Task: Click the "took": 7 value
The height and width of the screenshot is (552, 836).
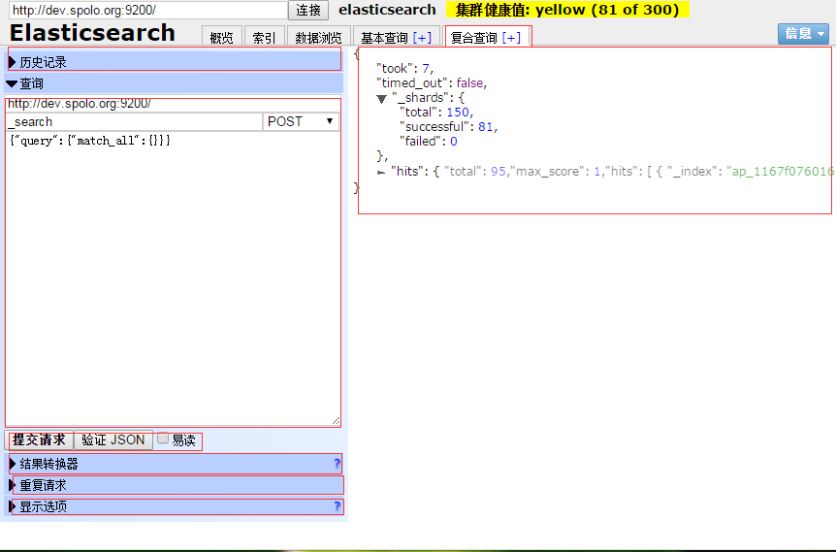Action: point(426,68)
